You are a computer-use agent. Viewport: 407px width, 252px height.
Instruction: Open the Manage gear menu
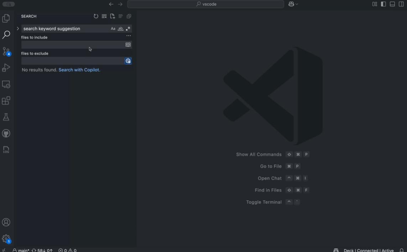tap(6, 238)
